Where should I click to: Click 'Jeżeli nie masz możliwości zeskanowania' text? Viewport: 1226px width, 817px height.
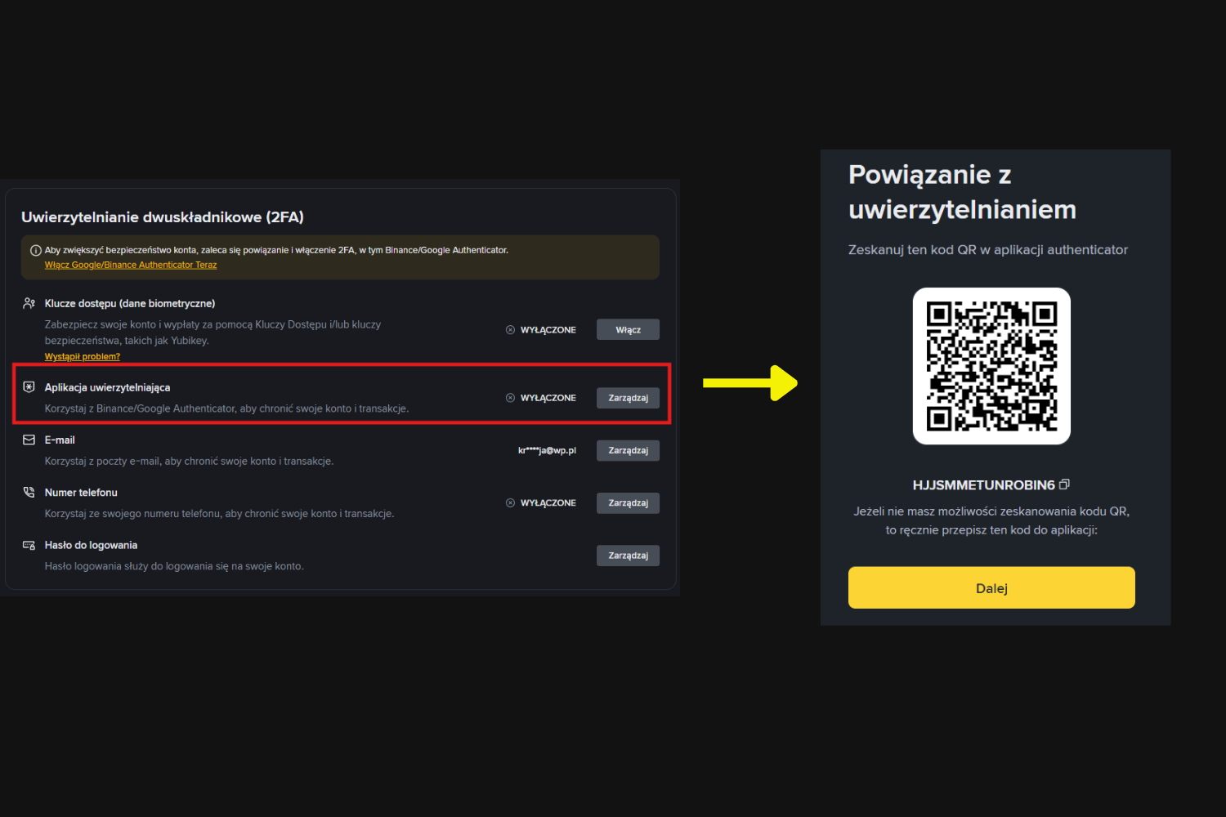click(x=991, y=520)
